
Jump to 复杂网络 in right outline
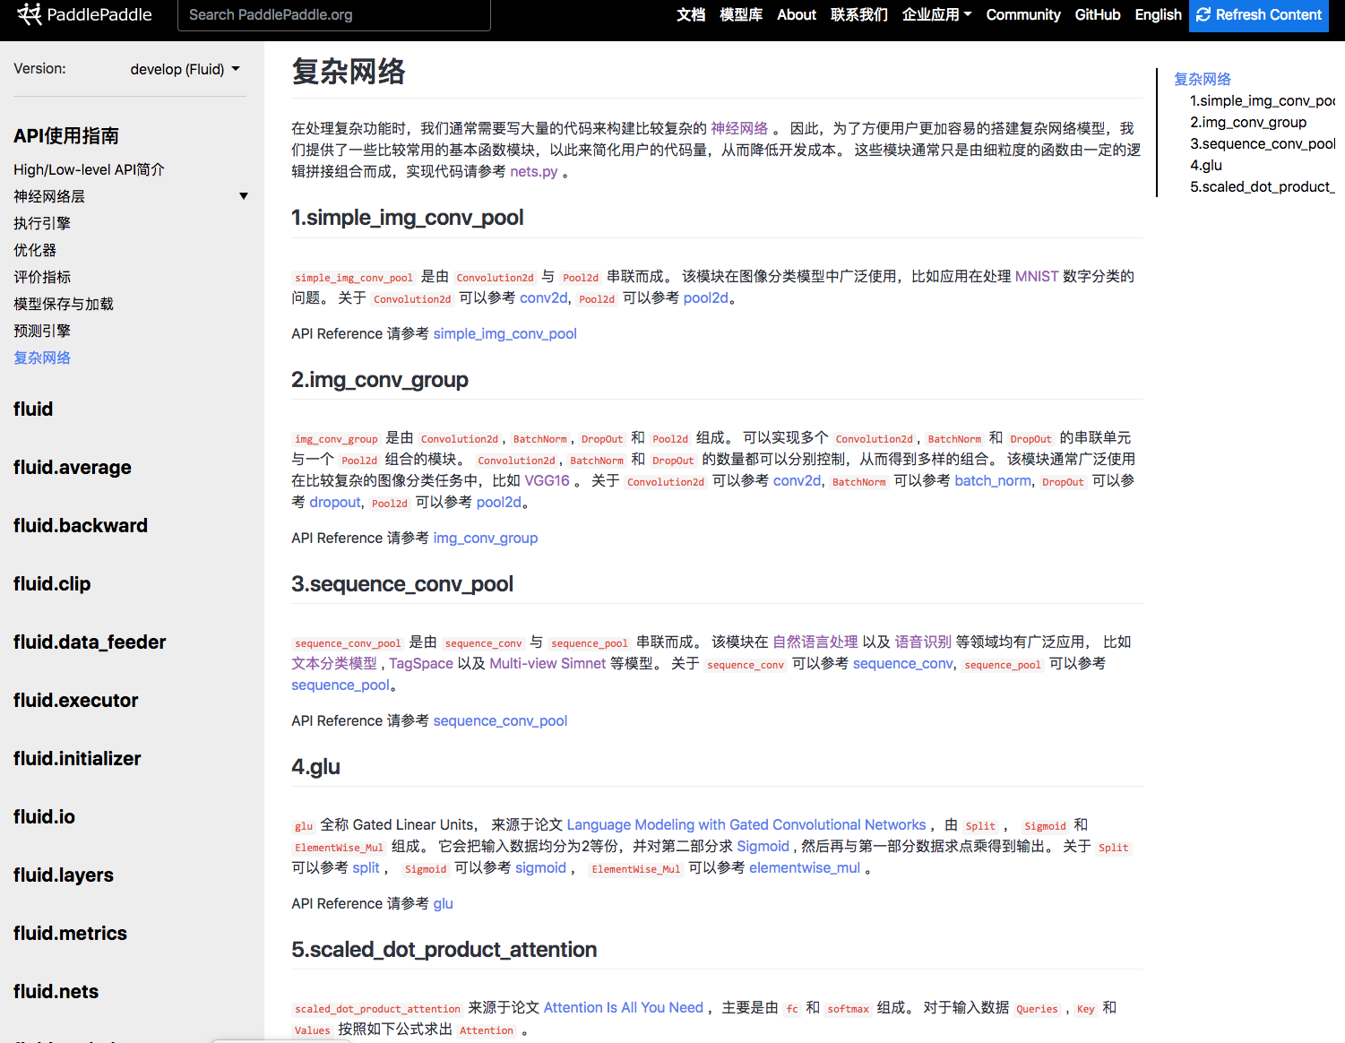pyautogui.click(x=1203, y=79)
